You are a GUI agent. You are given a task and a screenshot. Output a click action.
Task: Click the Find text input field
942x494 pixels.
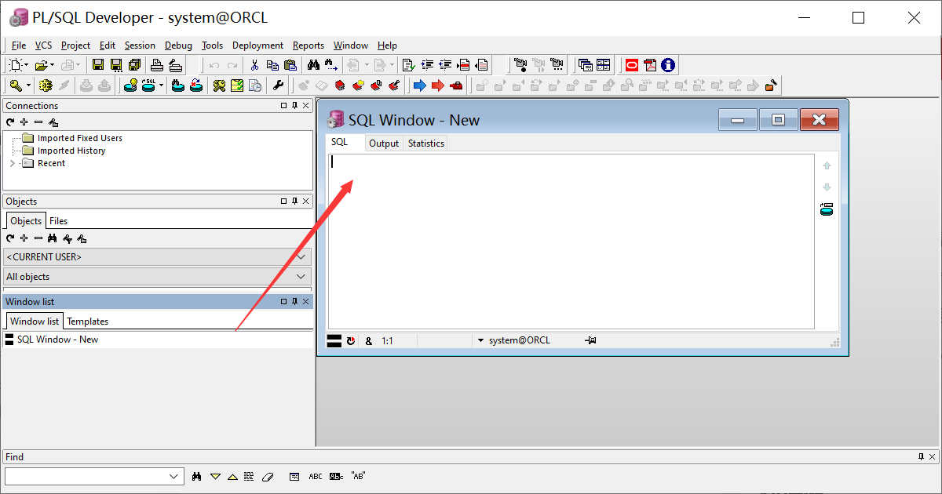coord(86,476)
